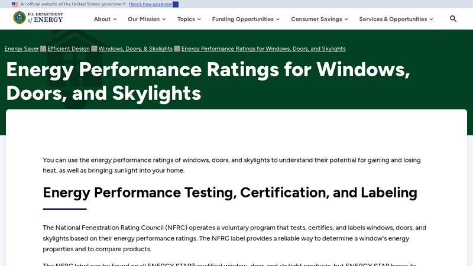Go to the Efficient Design breadcrumb

tap(69, 48)
